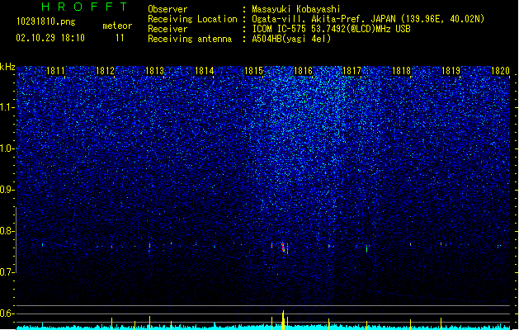Screen dimensions: 519x330
Task: Click the meteor echo streak near 1813
Action: coord(149,247)
